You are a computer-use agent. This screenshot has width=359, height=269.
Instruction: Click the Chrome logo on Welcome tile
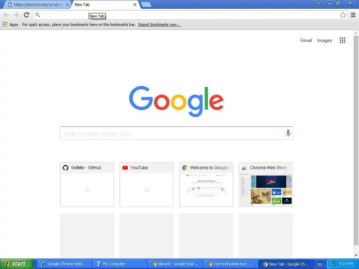184,168
